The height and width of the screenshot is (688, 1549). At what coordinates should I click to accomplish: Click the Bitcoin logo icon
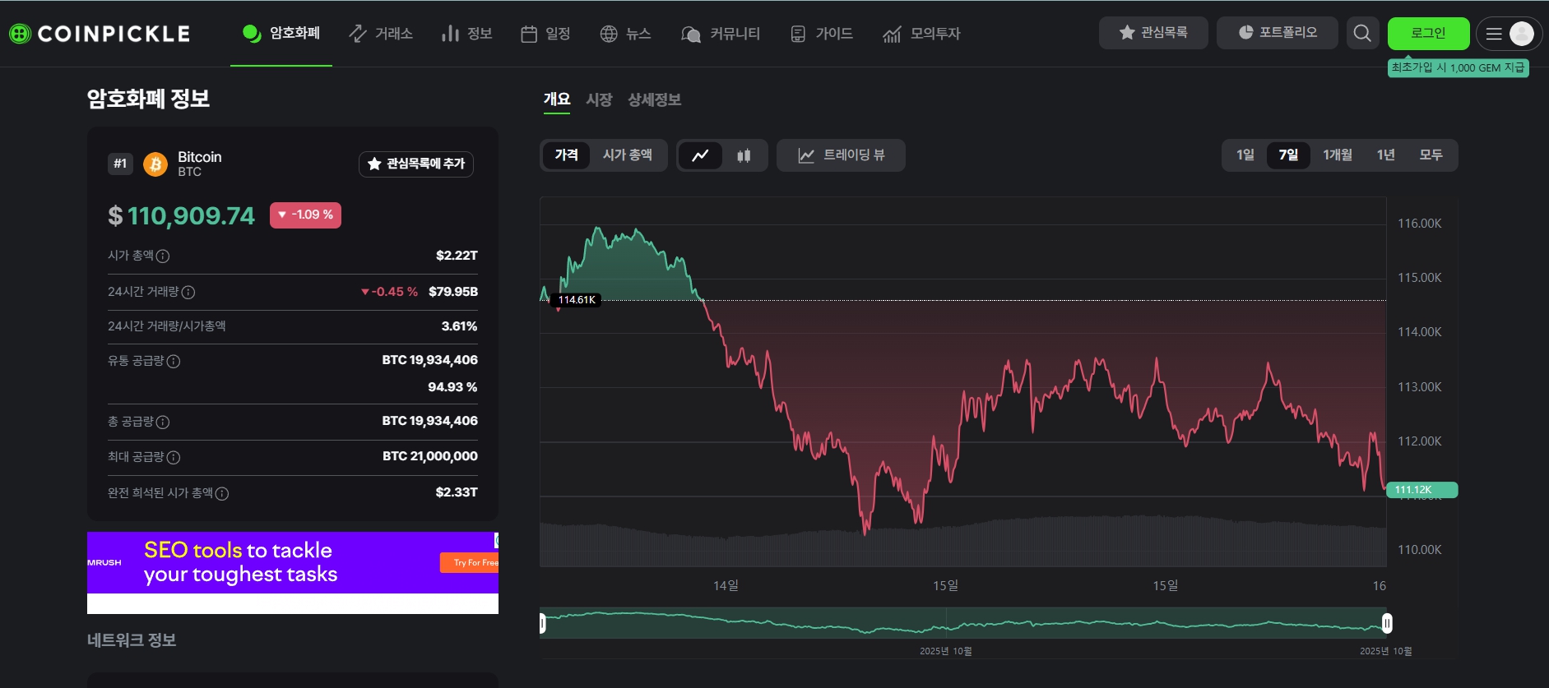pos(155,164)
